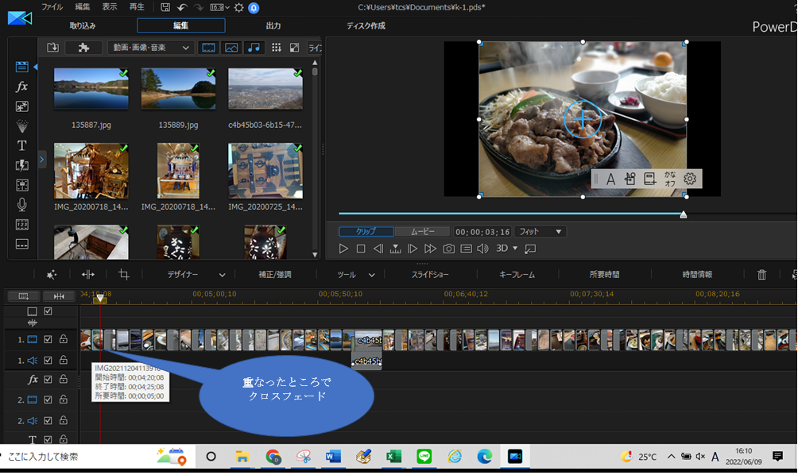Viewport: 798px width, 475px height.
Task: Select the crop tool above the timeline
Action: (x=124, y=275)
